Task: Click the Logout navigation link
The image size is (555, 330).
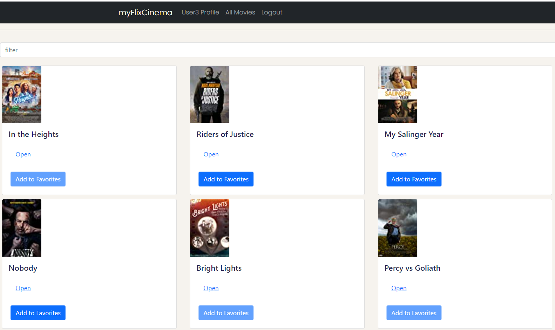Action: point(272,12)
